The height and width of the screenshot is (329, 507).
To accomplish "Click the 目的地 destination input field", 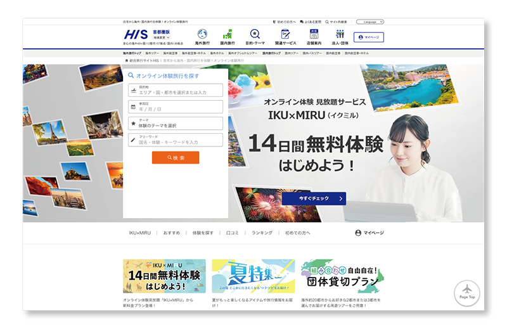I will (x=176, y=91).
